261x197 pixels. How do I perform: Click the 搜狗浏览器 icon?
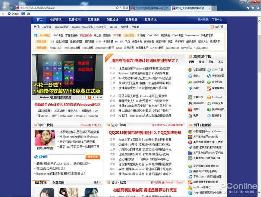pyautogui.click(x=209, y=76)
